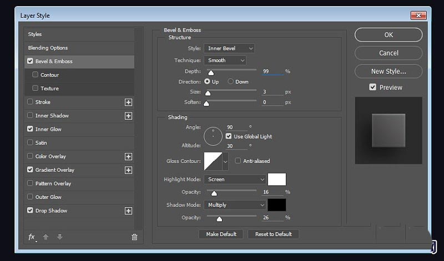Viewport: 444px width, 261px height.
Task: Click the style preview thumbnail
Action: 389,130
